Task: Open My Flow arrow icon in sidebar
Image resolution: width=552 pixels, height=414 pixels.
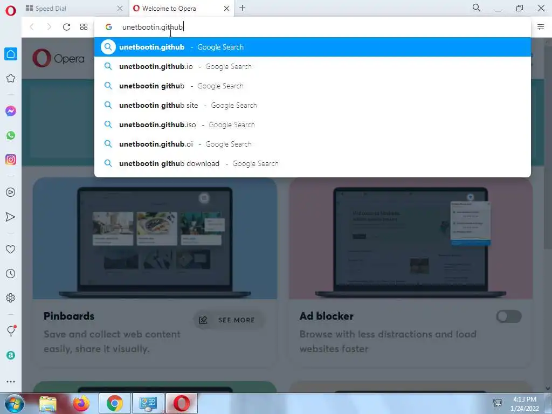Action: (x=11, y=217)
